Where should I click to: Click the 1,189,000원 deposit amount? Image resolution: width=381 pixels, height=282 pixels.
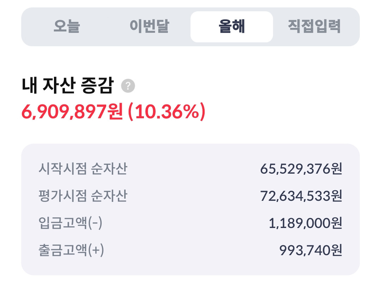click(306, 223)
